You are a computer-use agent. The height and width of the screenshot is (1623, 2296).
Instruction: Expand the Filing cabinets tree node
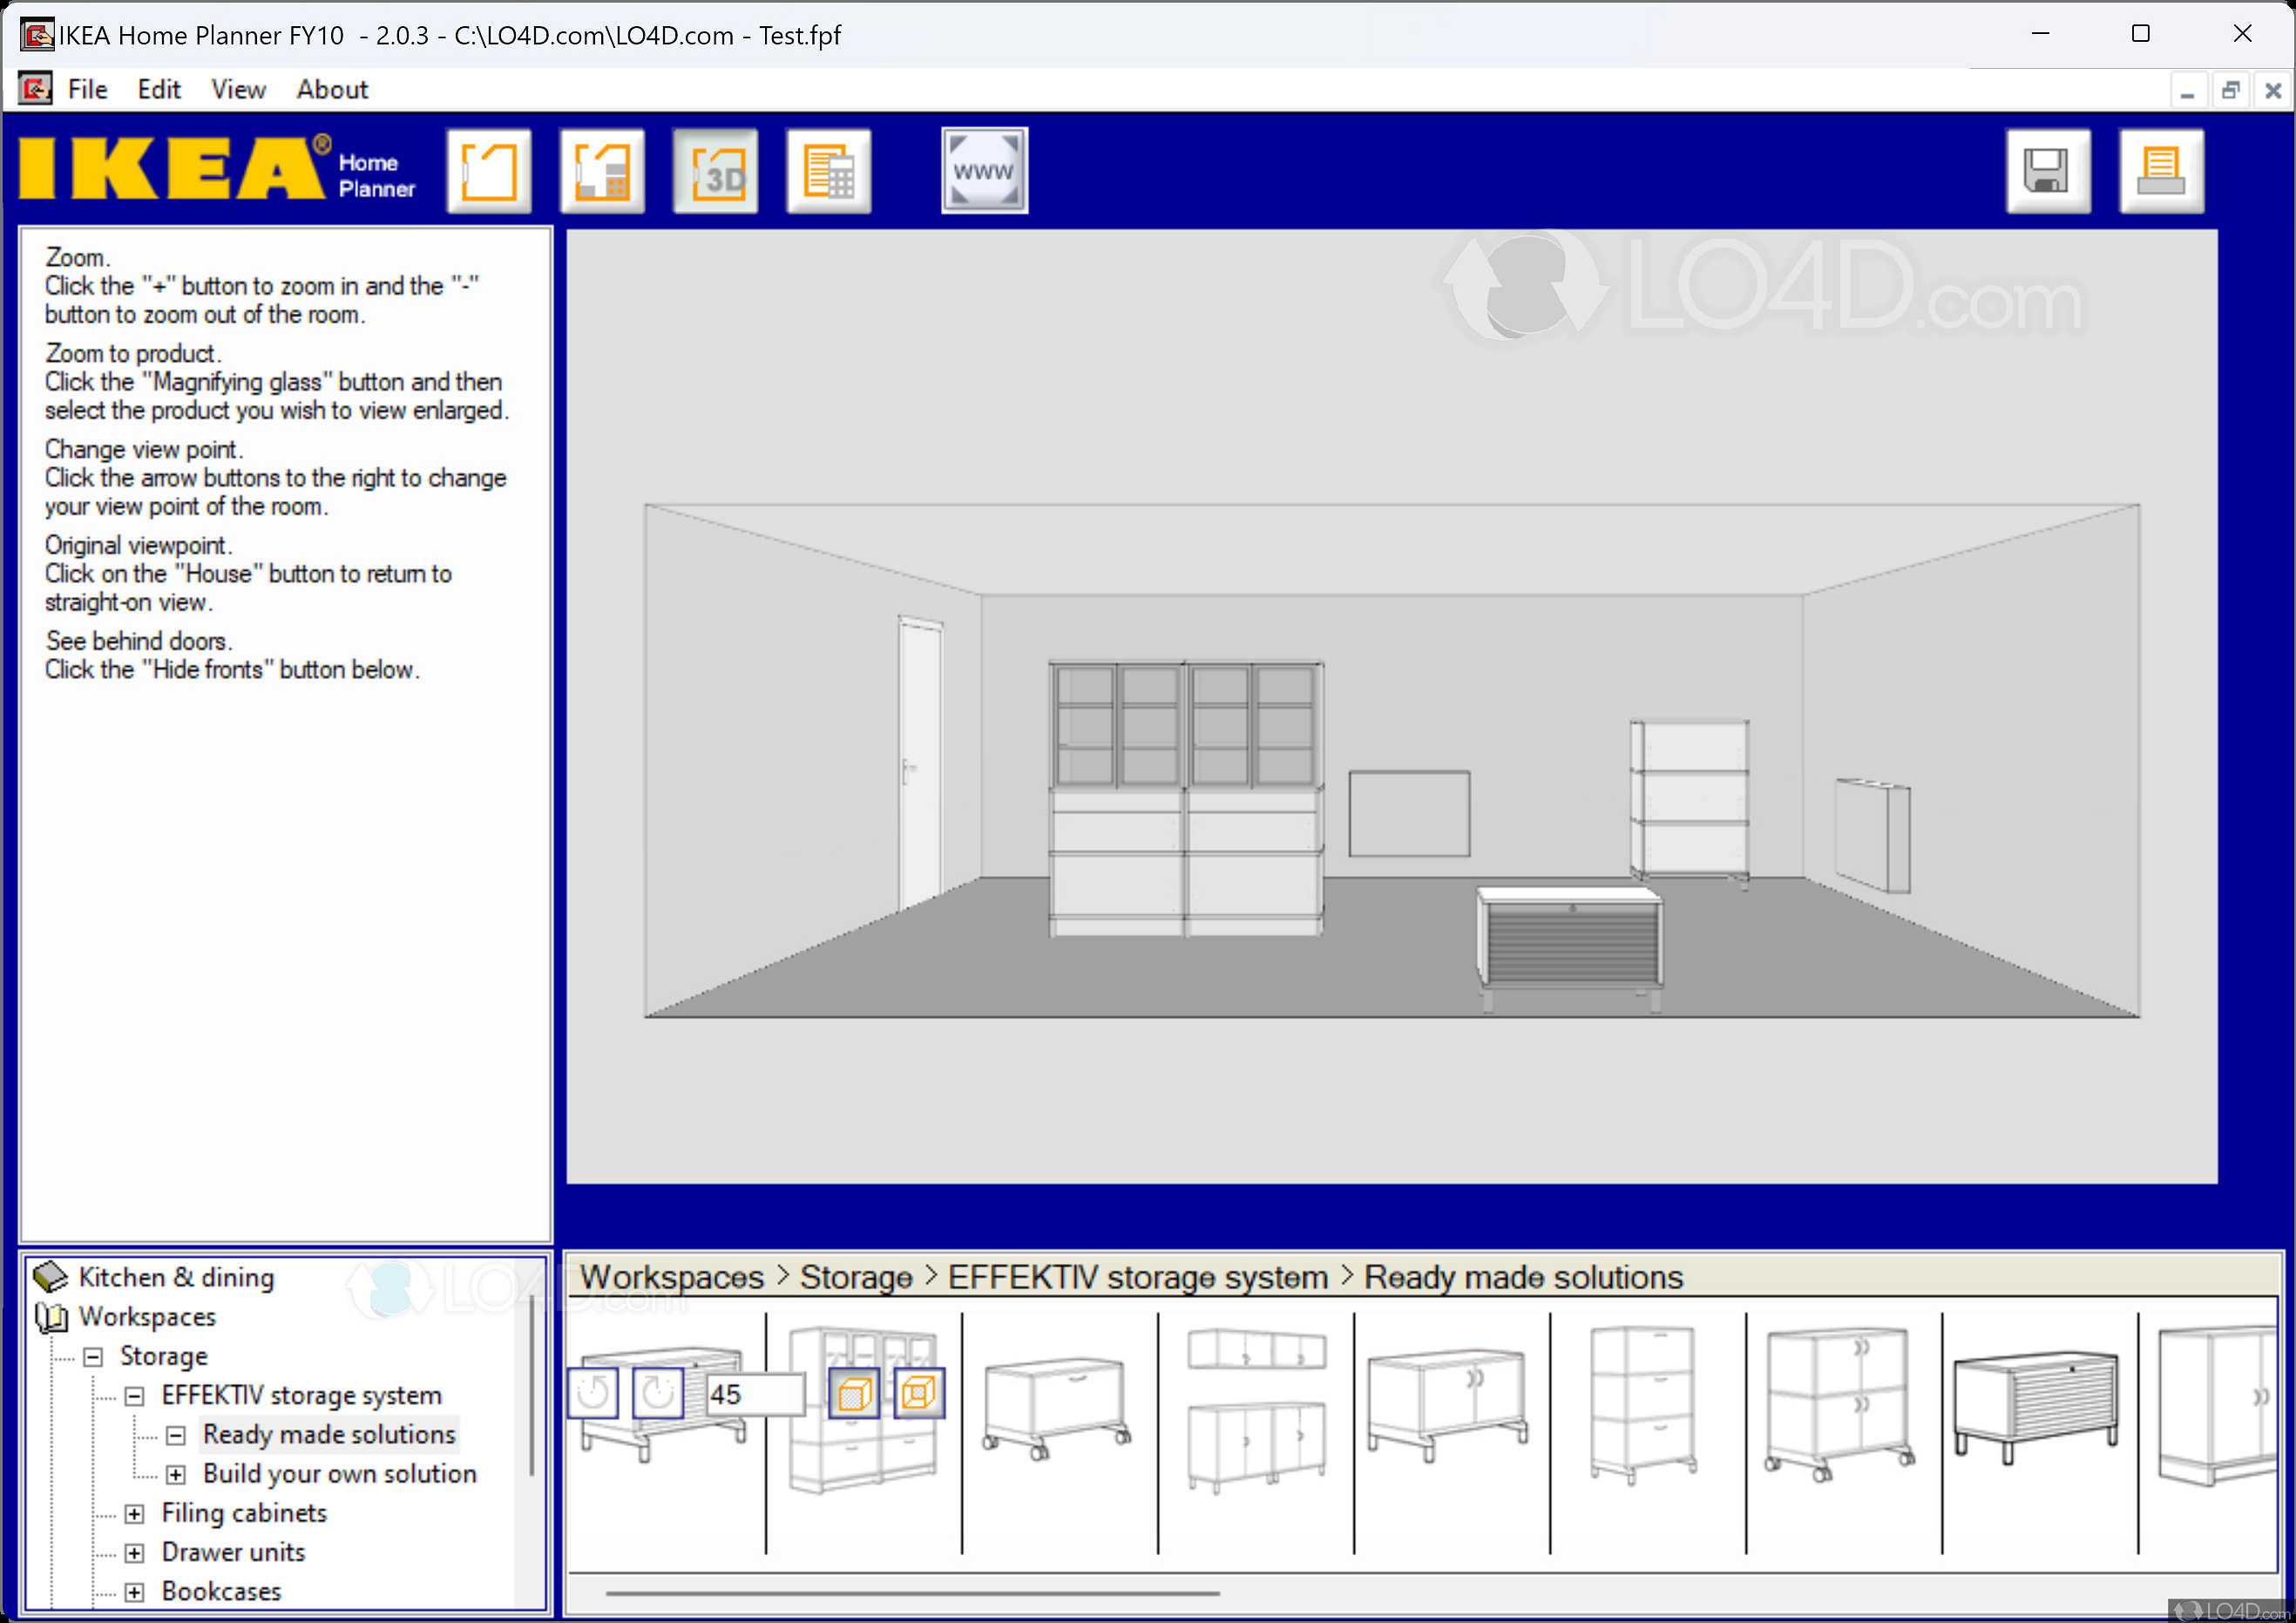pos(135,1514)
